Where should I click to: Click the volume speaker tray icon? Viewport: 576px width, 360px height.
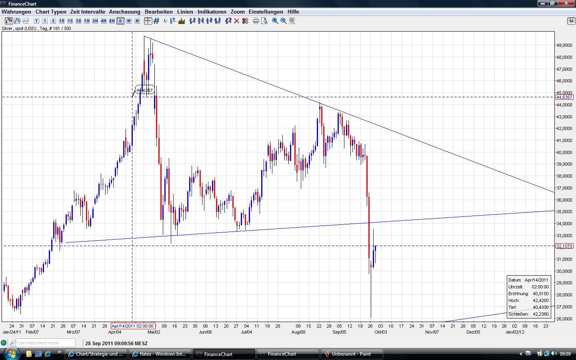554,354
